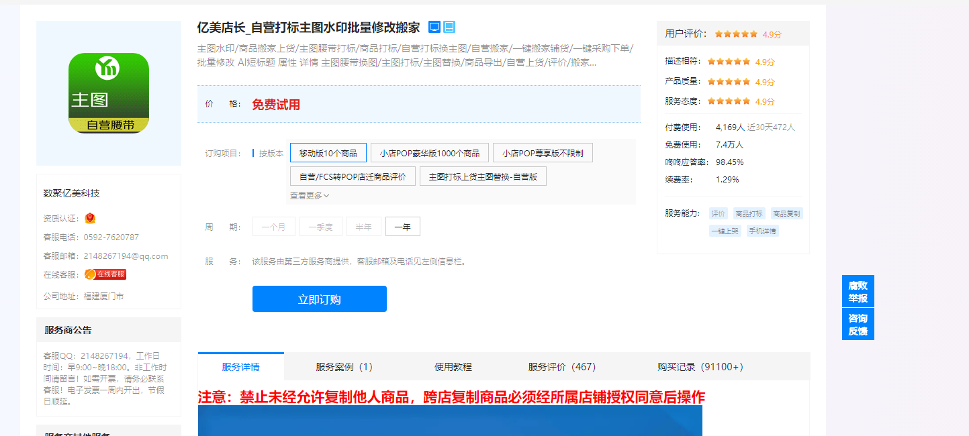Select 移动版10个商品 version option
This screenshot has height=436, width=969.
pyautogui.click(x=328, y=153)
